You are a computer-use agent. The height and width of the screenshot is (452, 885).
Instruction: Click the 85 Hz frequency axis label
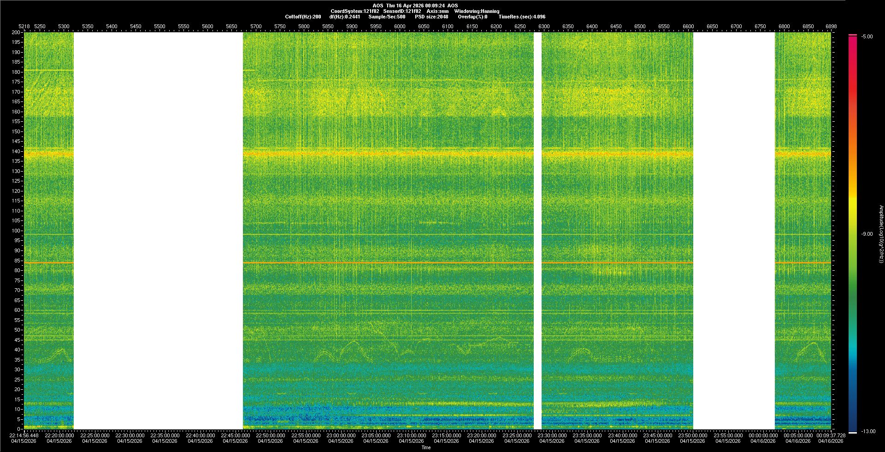pyautogui.click(x=18, y=261)
